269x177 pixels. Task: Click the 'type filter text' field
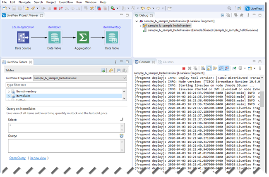click(66, 85)
